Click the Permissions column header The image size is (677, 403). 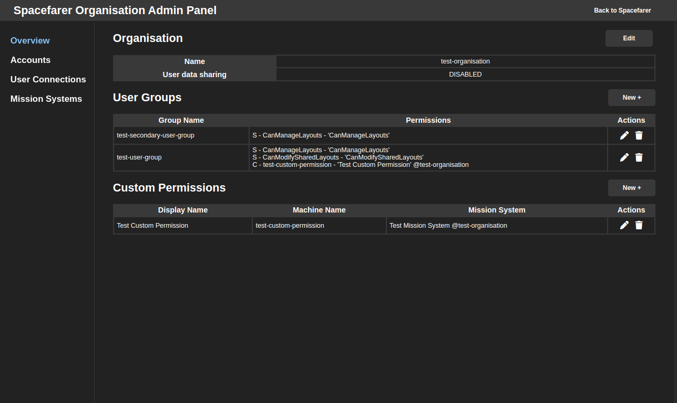(428, 120)
